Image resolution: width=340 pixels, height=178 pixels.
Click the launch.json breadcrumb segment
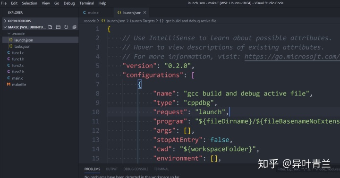tap(116, 21)
